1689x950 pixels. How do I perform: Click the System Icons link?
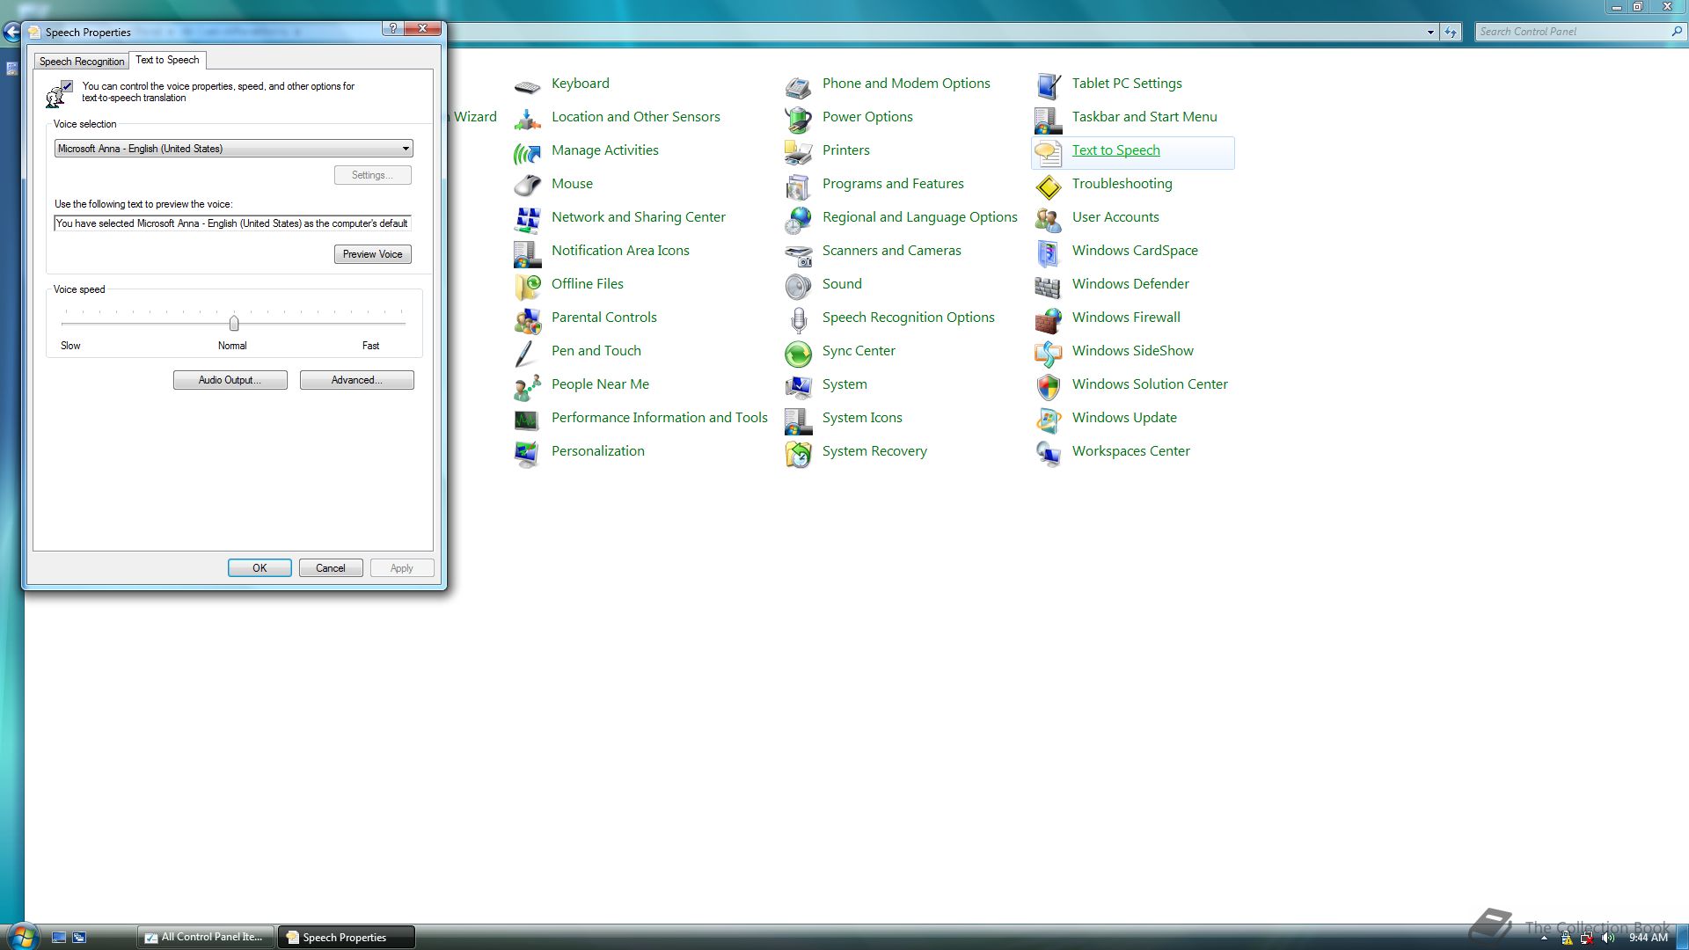[x=862, y=418]
